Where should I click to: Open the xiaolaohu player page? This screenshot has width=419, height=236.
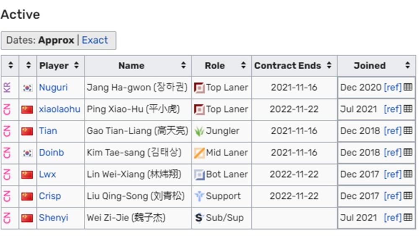click(x=59, y=109)
